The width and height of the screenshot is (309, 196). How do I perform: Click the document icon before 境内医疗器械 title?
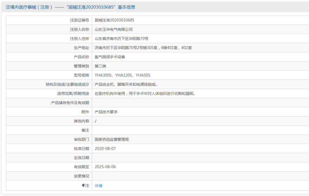[x=8, y=7]
